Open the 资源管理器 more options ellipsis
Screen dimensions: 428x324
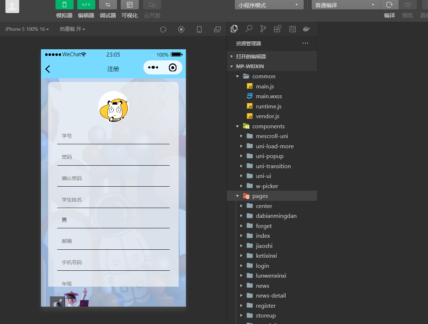click(x=305, y=43)
